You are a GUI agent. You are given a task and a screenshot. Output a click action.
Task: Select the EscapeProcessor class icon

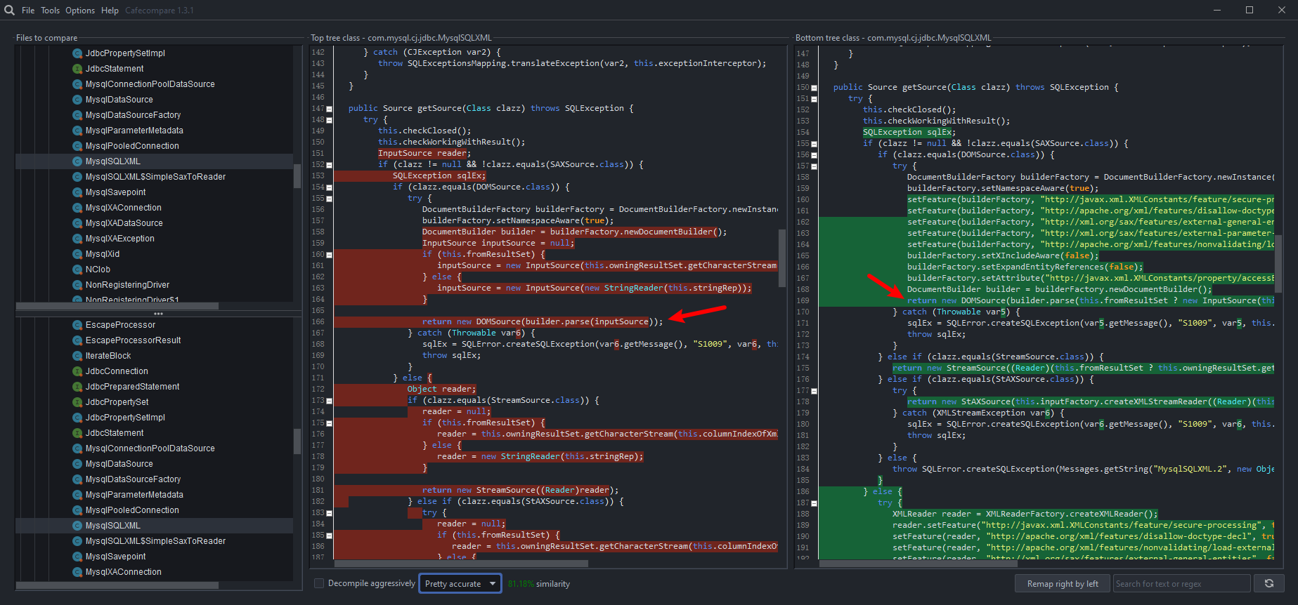[77, 325]
